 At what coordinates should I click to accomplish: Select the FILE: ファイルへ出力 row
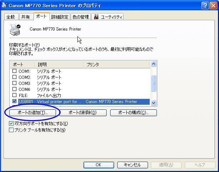click(x=80, y=95)
